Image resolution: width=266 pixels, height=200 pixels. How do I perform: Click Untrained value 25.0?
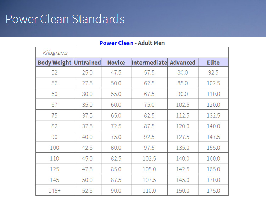(87, 72)
